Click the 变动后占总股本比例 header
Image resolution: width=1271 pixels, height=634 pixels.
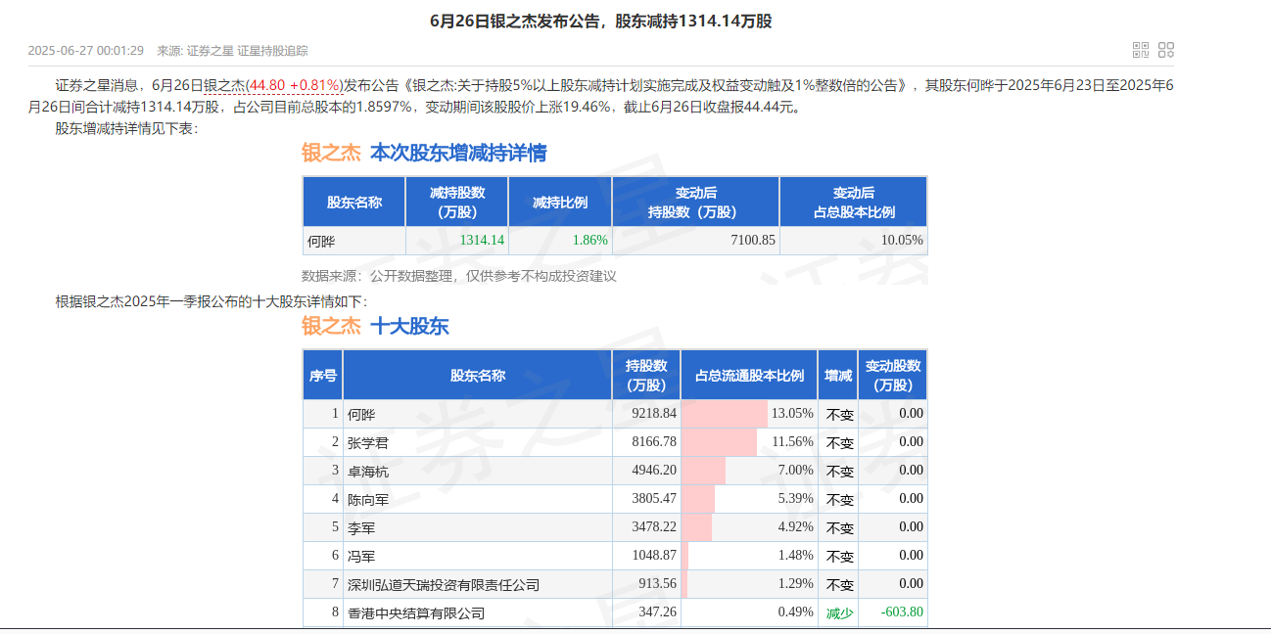pos(854,203)
